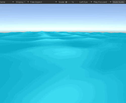
Task: Click the arrow next to Display 1
Action: tap(28, 2)
